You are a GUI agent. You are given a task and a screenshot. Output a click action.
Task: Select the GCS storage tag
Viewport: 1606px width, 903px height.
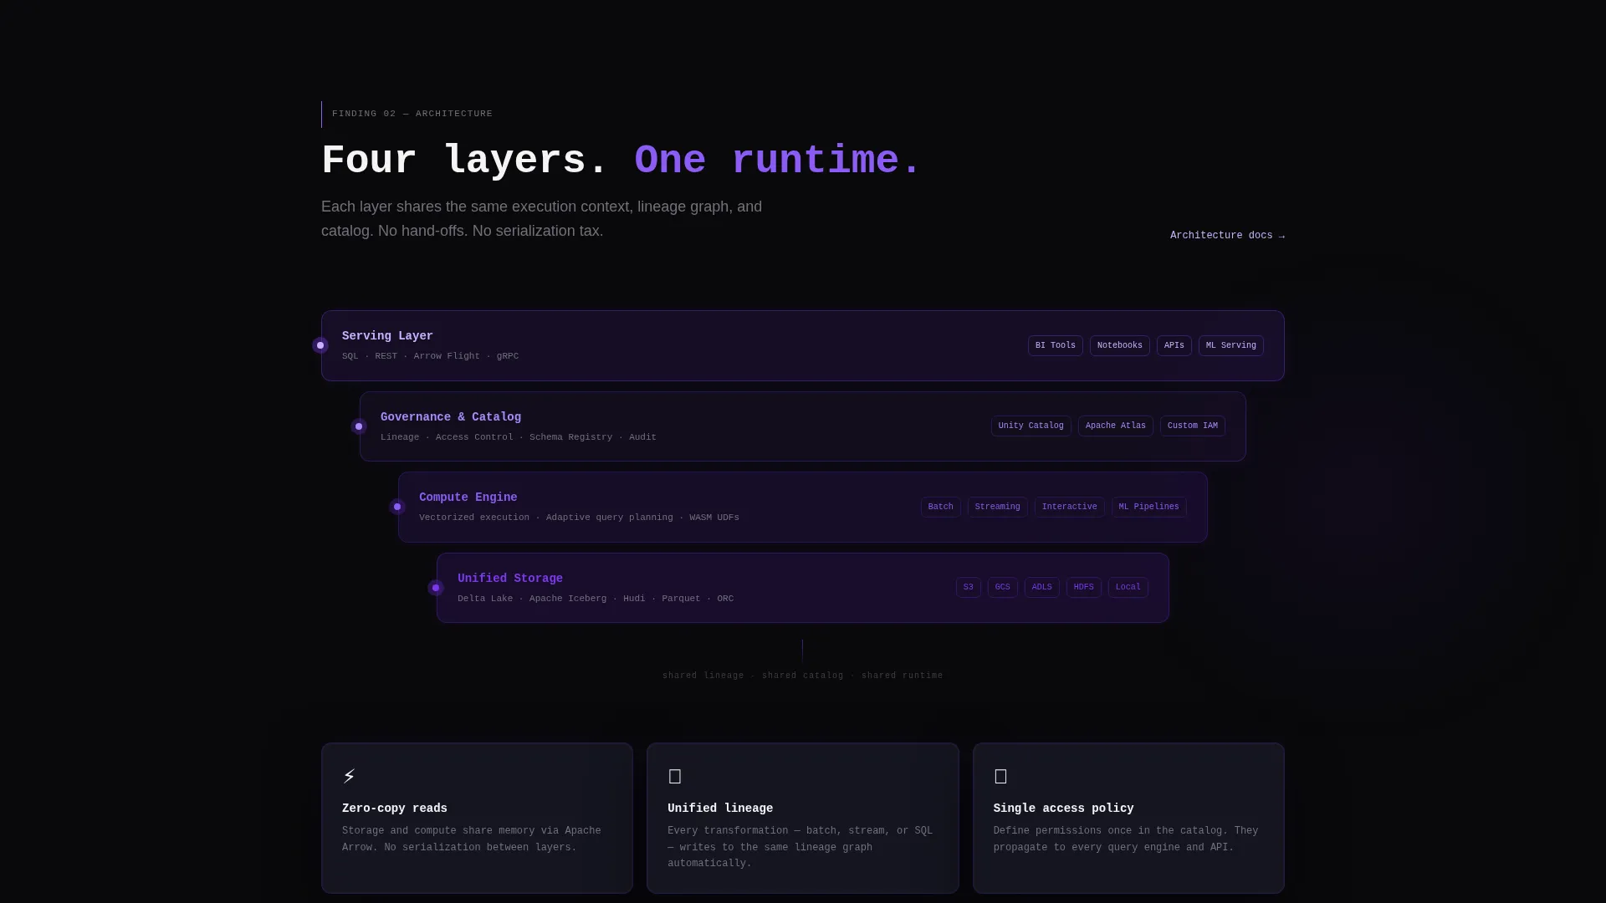click(1002, 587)
